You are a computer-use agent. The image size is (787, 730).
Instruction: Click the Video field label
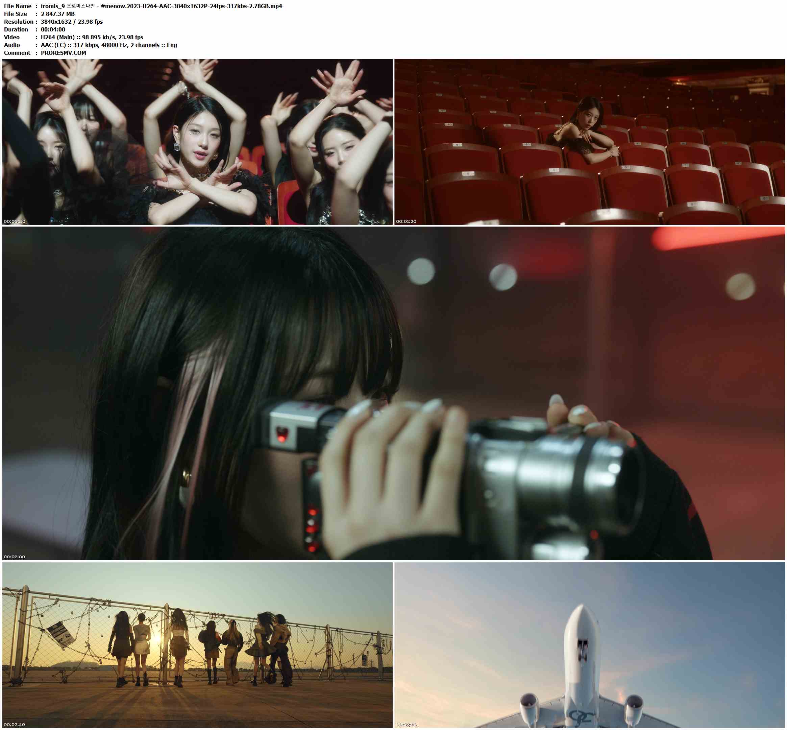tap(12, 37)
